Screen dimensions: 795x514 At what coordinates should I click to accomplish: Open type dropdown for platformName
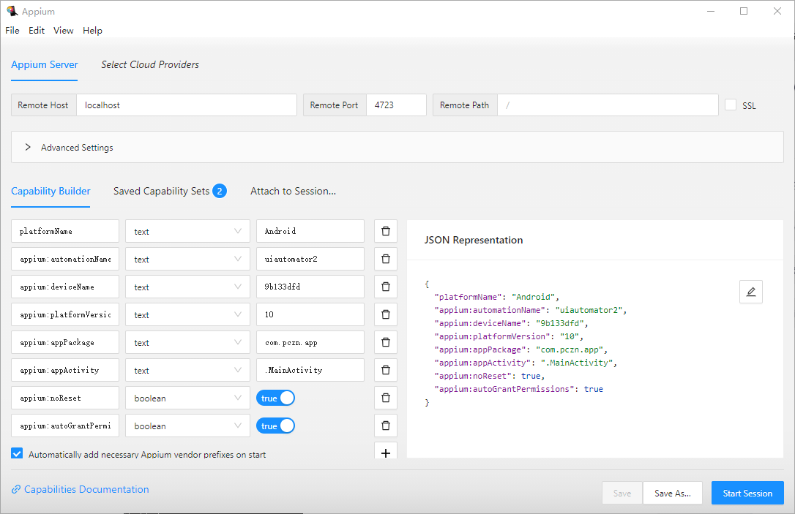pyautogui.click(x=187, y=231)
